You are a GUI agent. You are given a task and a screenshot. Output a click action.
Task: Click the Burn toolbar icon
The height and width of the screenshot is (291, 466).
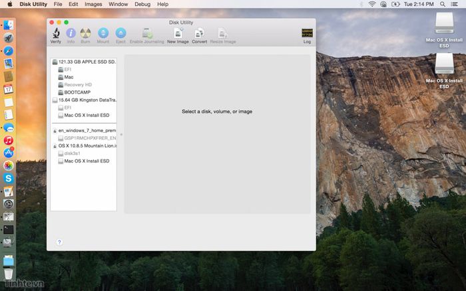pyautogui.click(x=85, y=36)
